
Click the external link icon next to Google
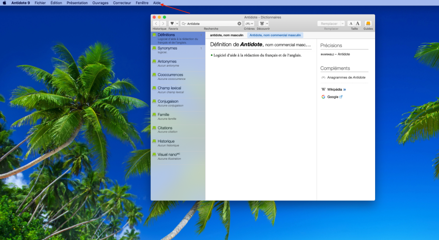coord(341,97)
